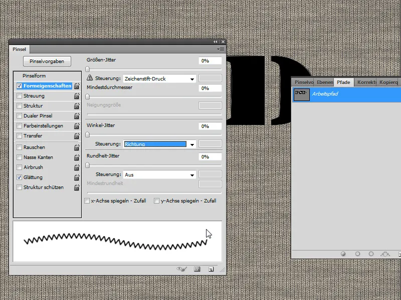Screen dimensions: 401x300
Task: Fill path with foreground color in Pfade panel
Action: click(343, 254)
